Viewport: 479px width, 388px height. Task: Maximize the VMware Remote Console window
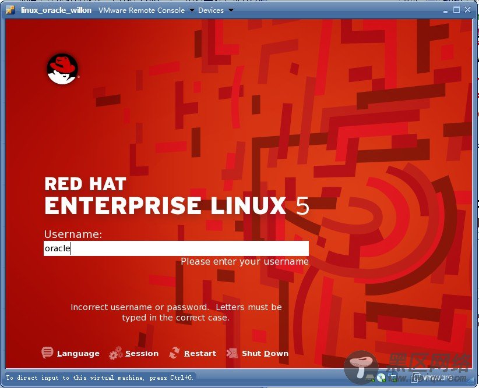pyautogui.click(x=456, y=10)
